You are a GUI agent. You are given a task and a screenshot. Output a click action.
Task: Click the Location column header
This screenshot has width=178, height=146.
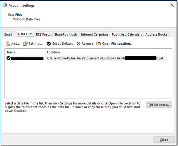(x=106, y=52)
